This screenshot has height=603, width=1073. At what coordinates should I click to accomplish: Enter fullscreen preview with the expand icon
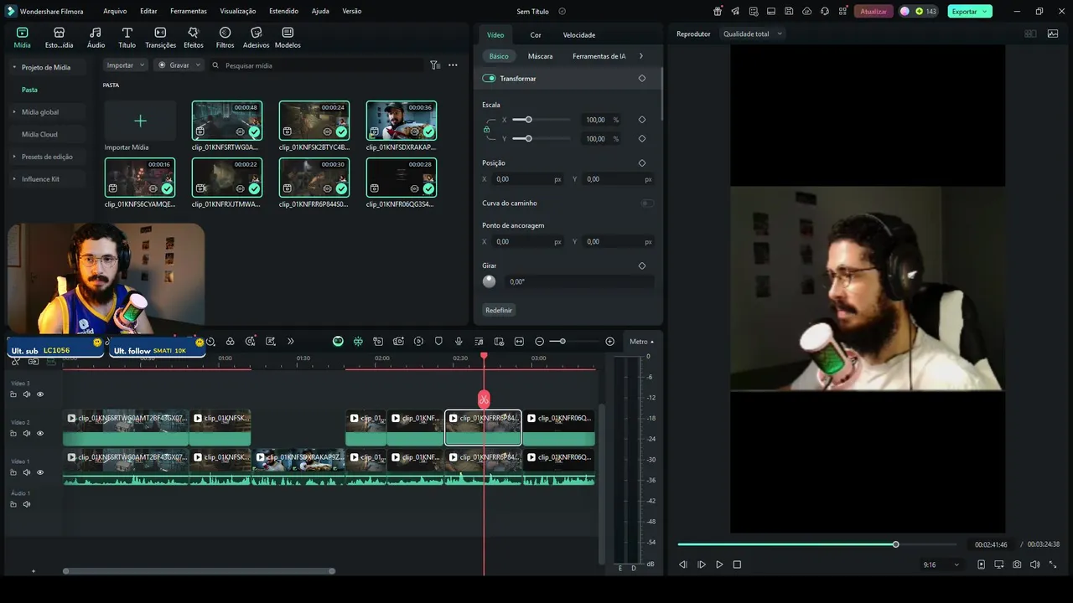[x=1053, y=564]
